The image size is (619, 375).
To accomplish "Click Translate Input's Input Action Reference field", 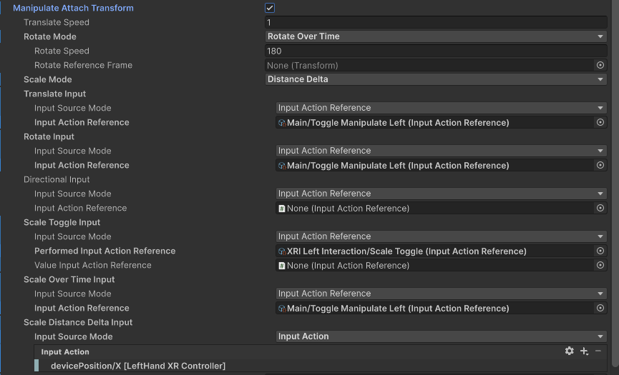I will (x=434, y=123).
